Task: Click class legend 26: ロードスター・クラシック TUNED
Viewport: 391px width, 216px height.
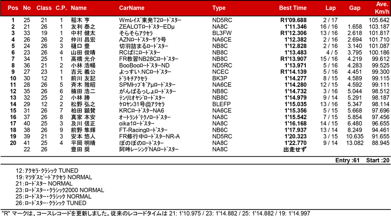Action: pyautogui.click(x=51, y=203)
